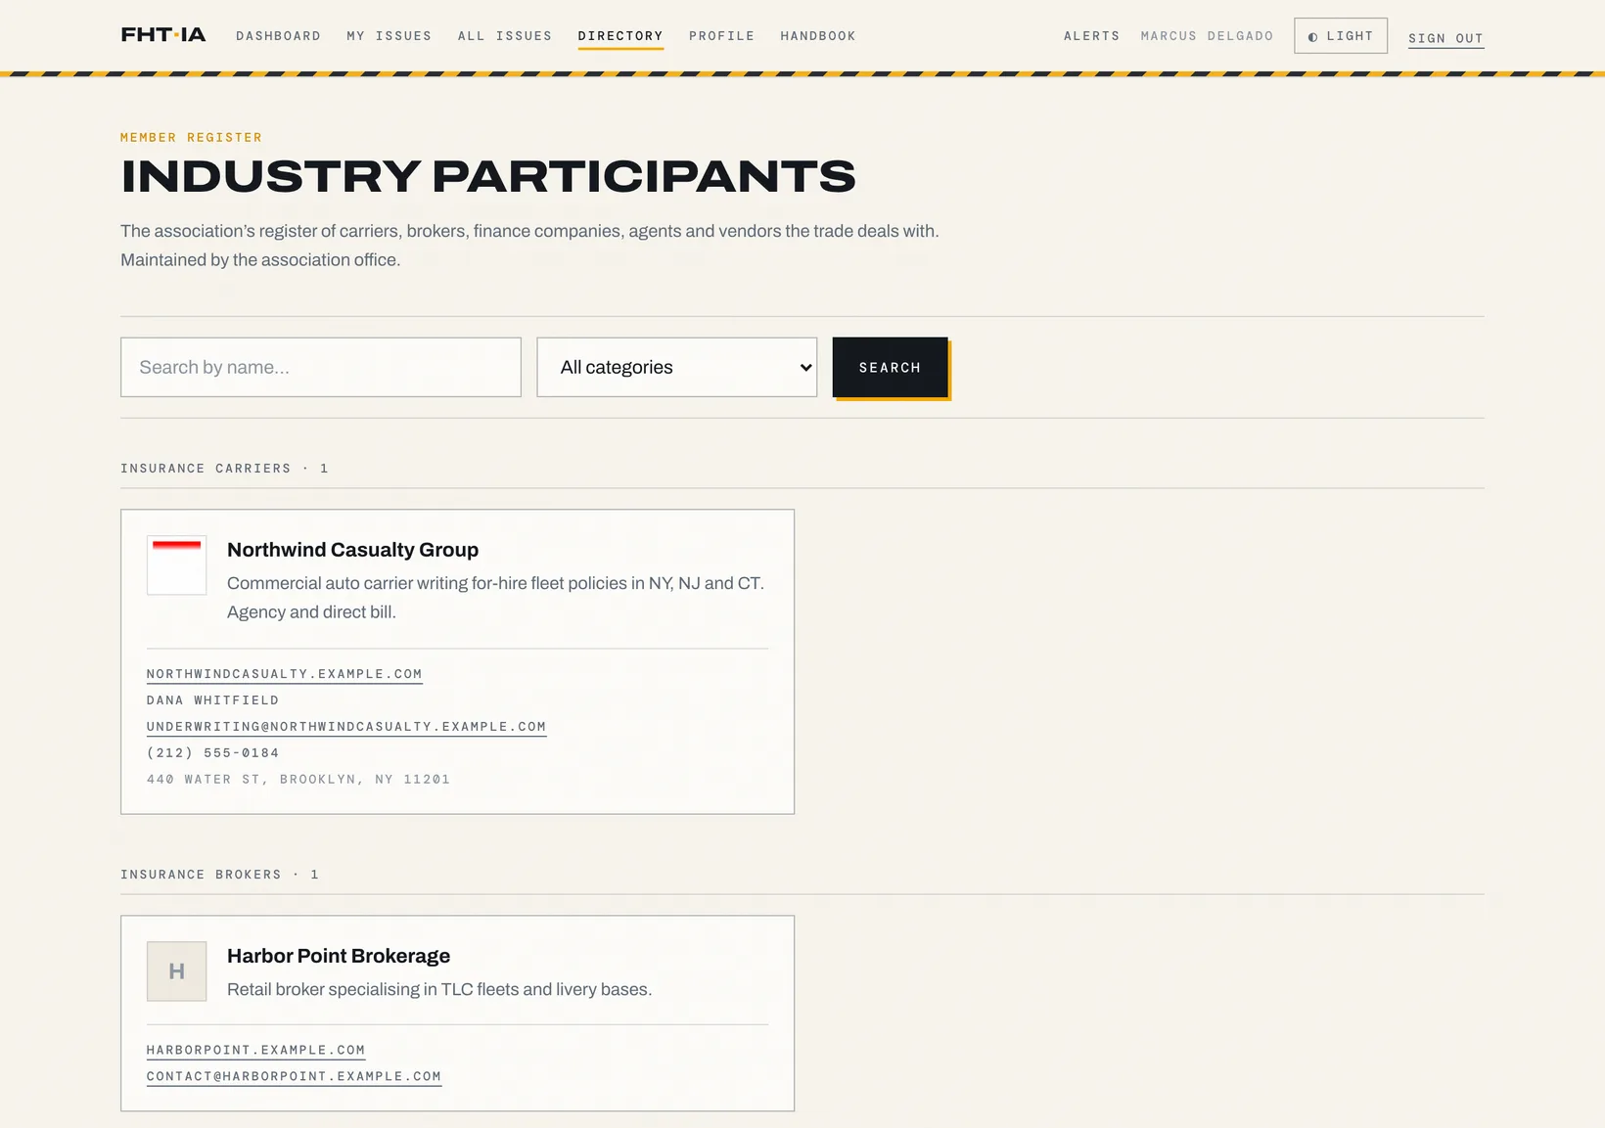
Task: Open the Dashboard nav item
Action: click(x=278, y=36)
